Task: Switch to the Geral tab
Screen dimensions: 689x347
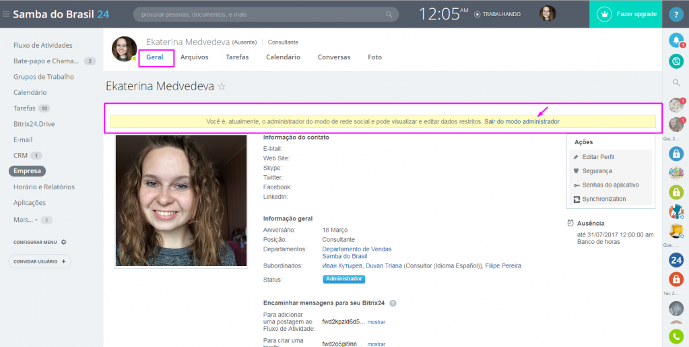Action: click(x=155, y=57)
